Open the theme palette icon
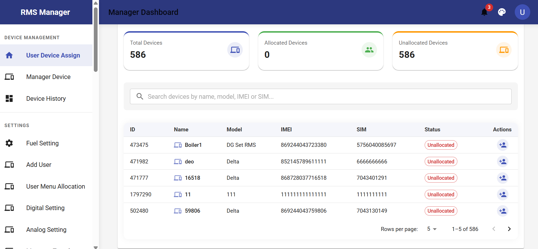This screenshot has width=538, height=249. point(502,12)
